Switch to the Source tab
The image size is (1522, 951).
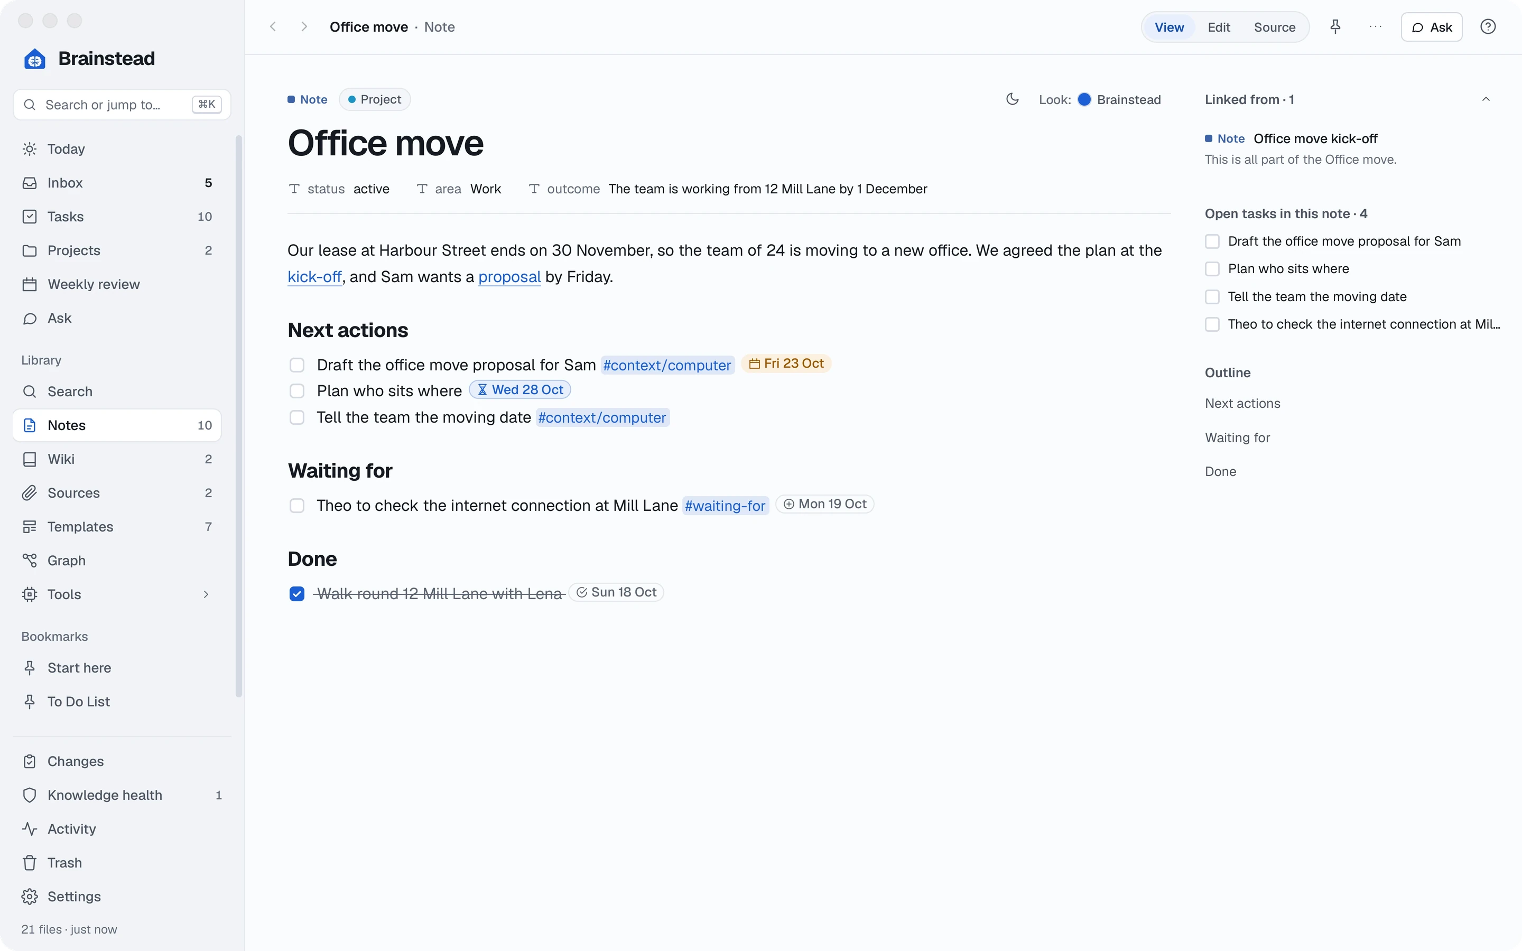(1274, 27)
